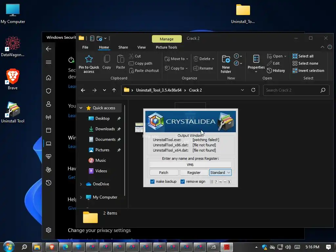The height and width of the screenshot is (252, 336).
Task: Select Pictures in Quick access
Action: point(102,150)
